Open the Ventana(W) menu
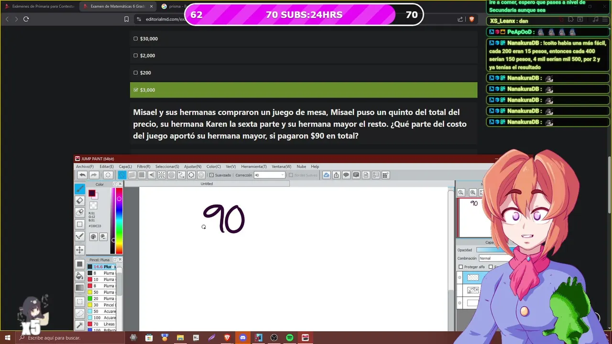This screenshot has height=344, width=612. 282,167
